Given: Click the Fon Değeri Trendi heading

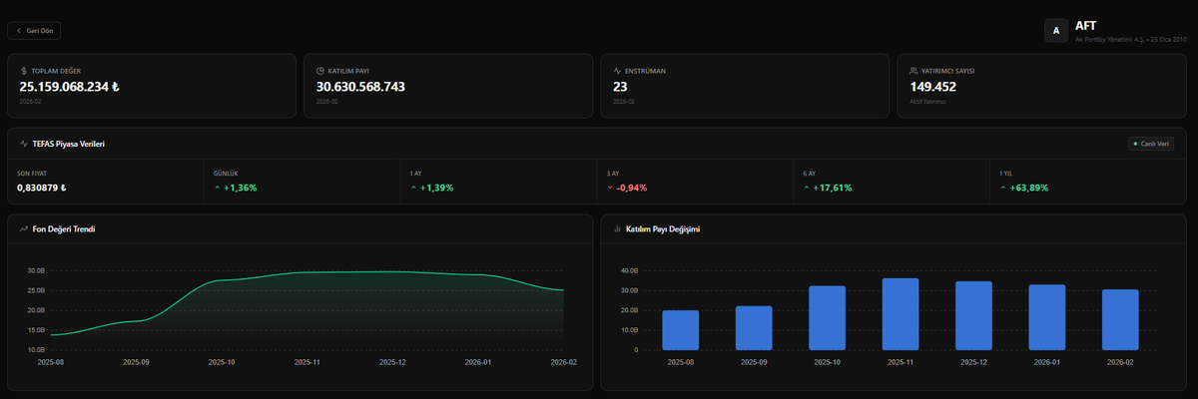Looking at the screenshot, I should coord(64,229).
